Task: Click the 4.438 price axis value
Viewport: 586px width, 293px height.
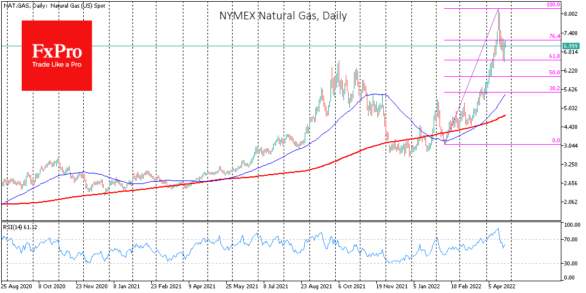Action: click(571, 127)
